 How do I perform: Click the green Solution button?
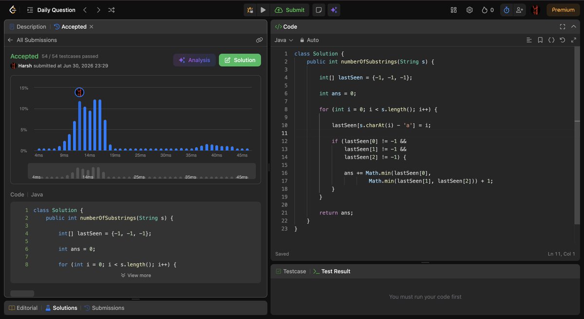[x=240, y=60]
